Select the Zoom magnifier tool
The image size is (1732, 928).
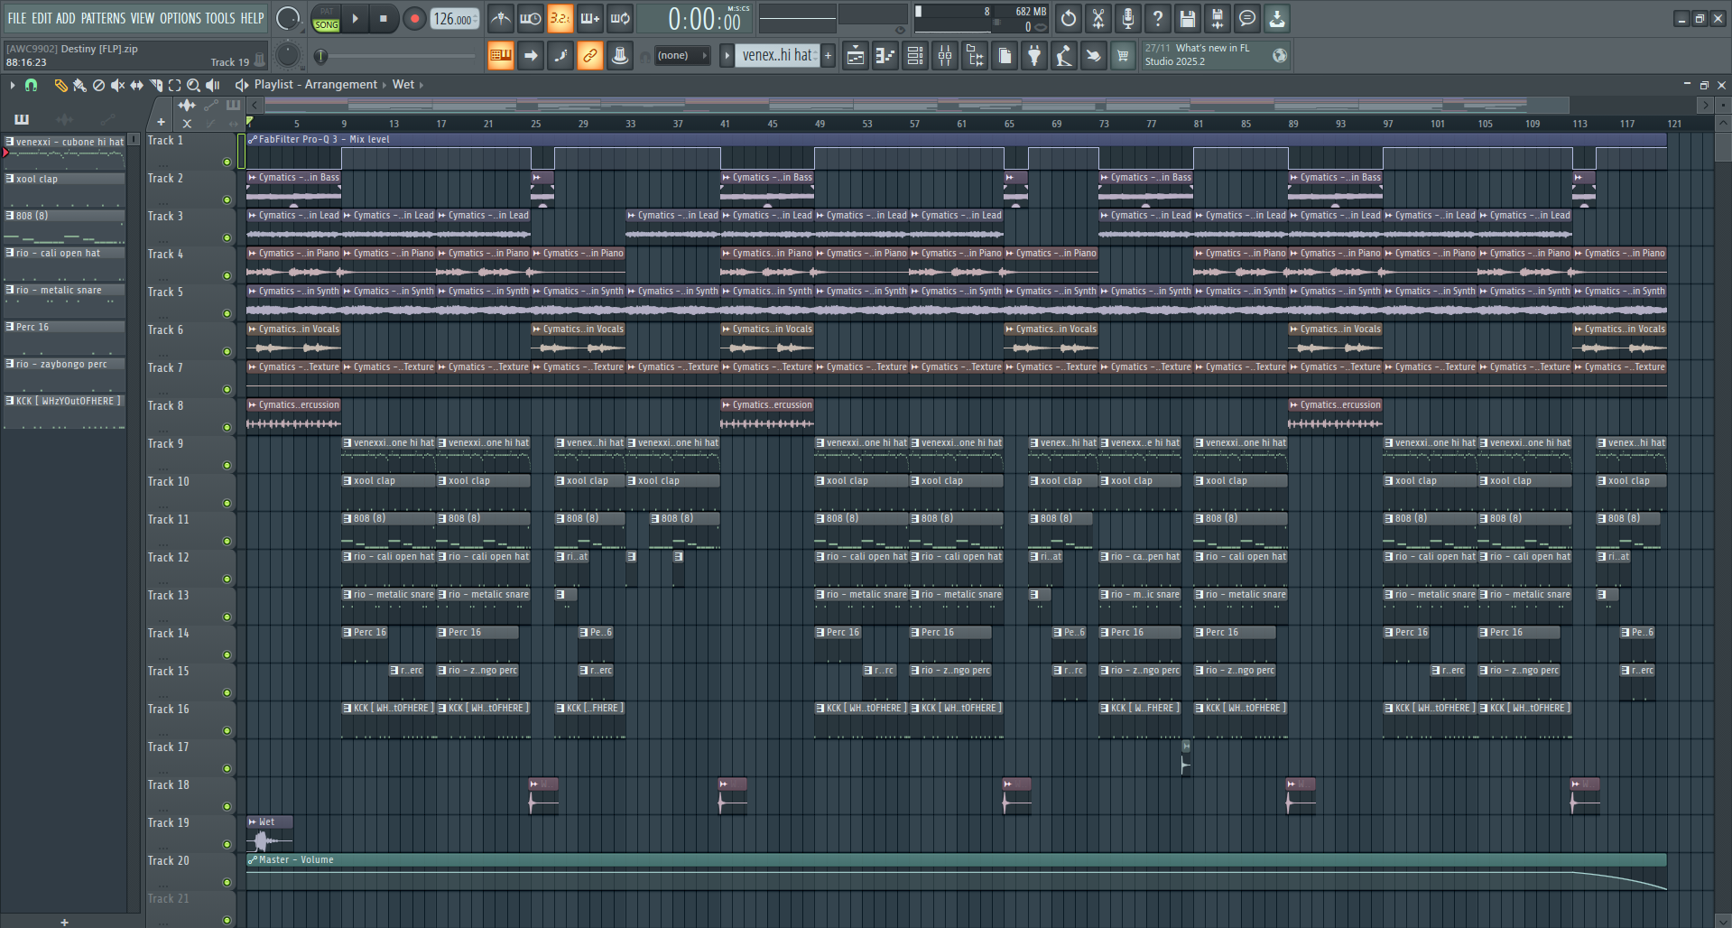coord(193,85)
